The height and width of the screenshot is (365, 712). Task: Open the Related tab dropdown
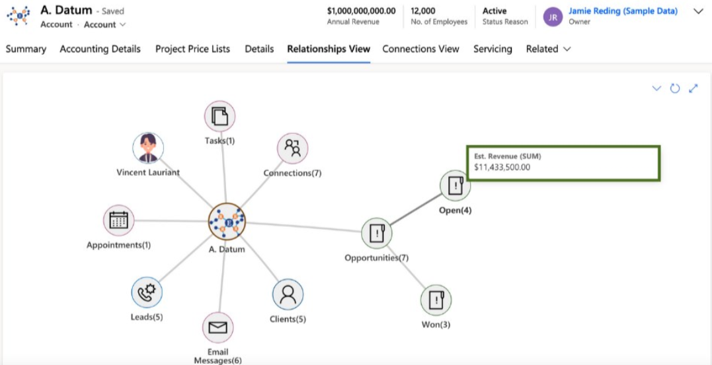(549, 49)
